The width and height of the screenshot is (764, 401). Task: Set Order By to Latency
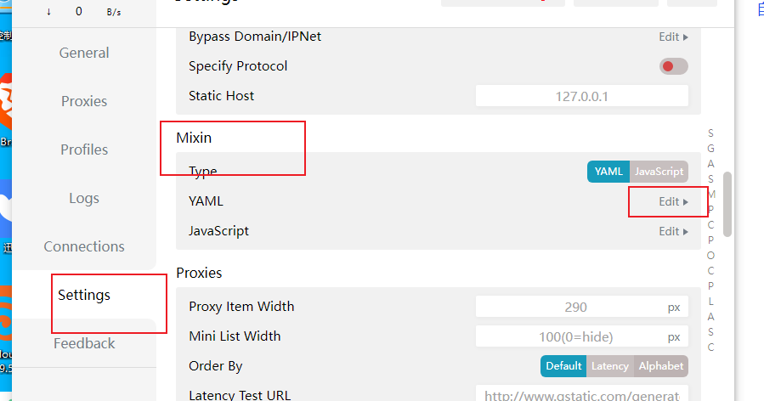click(x=609, y=366)
